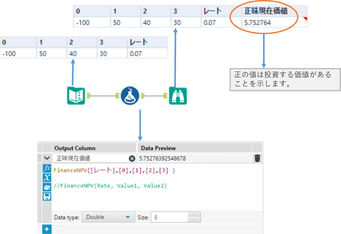Image resolution: width=341 pixels, height=234 pixels.
Task: Grab the expression row drag handle
Action: coord(40,158)
